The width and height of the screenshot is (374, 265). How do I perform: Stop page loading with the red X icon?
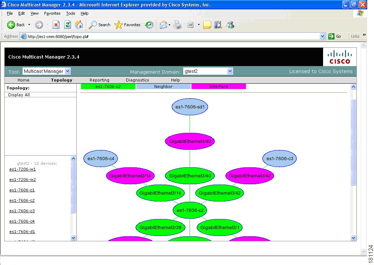click(56, 25)
